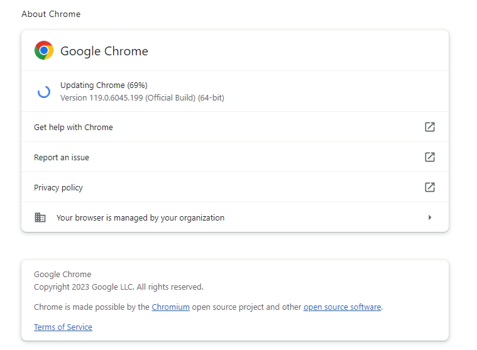Open the open source software link
This screenshot has width=477, height=350.
(x=342, y=307)
